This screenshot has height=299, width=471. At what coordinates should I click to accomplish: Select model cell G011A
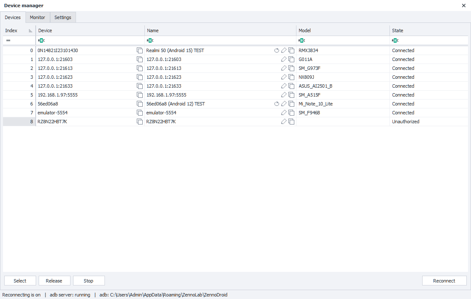(343, 59)
